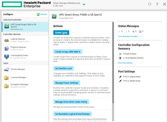The width and height of the screenshot is (167, 122).
Task: Expand the Smart Storage Administrator dropdown arrow
Action: [x=84, y=4]
